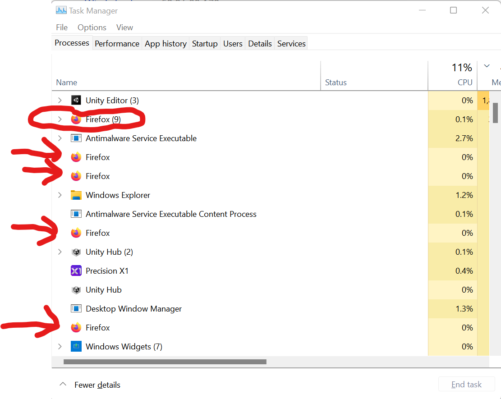
Task: Sort processes by the Name column header
Action: (x=186, y=75)
